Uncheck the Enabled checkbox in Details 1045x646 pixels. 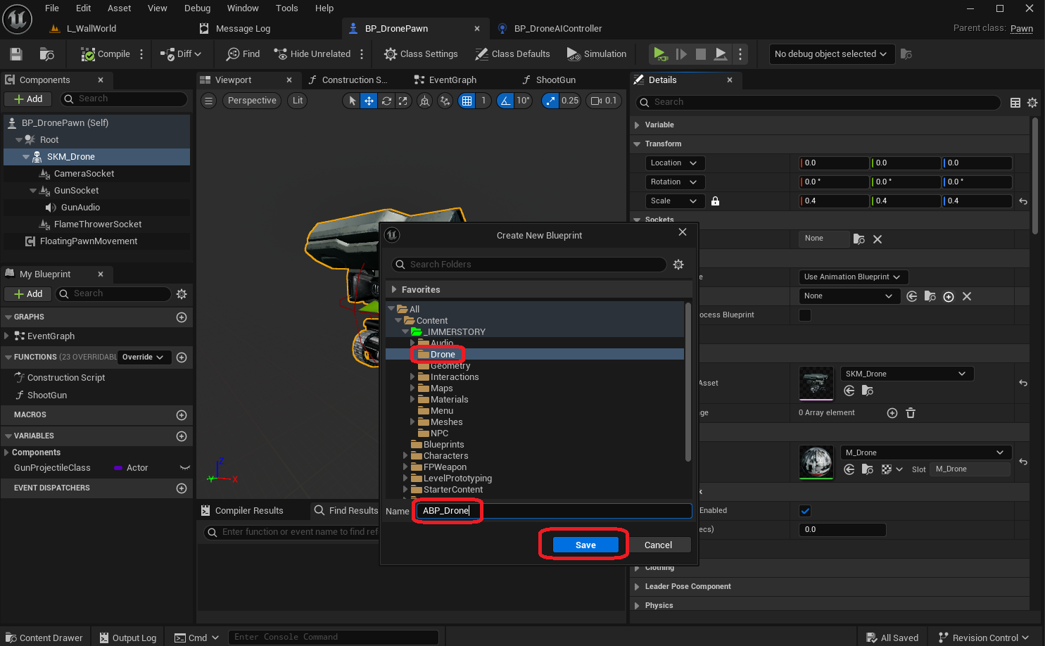click(x=805, y=511)
